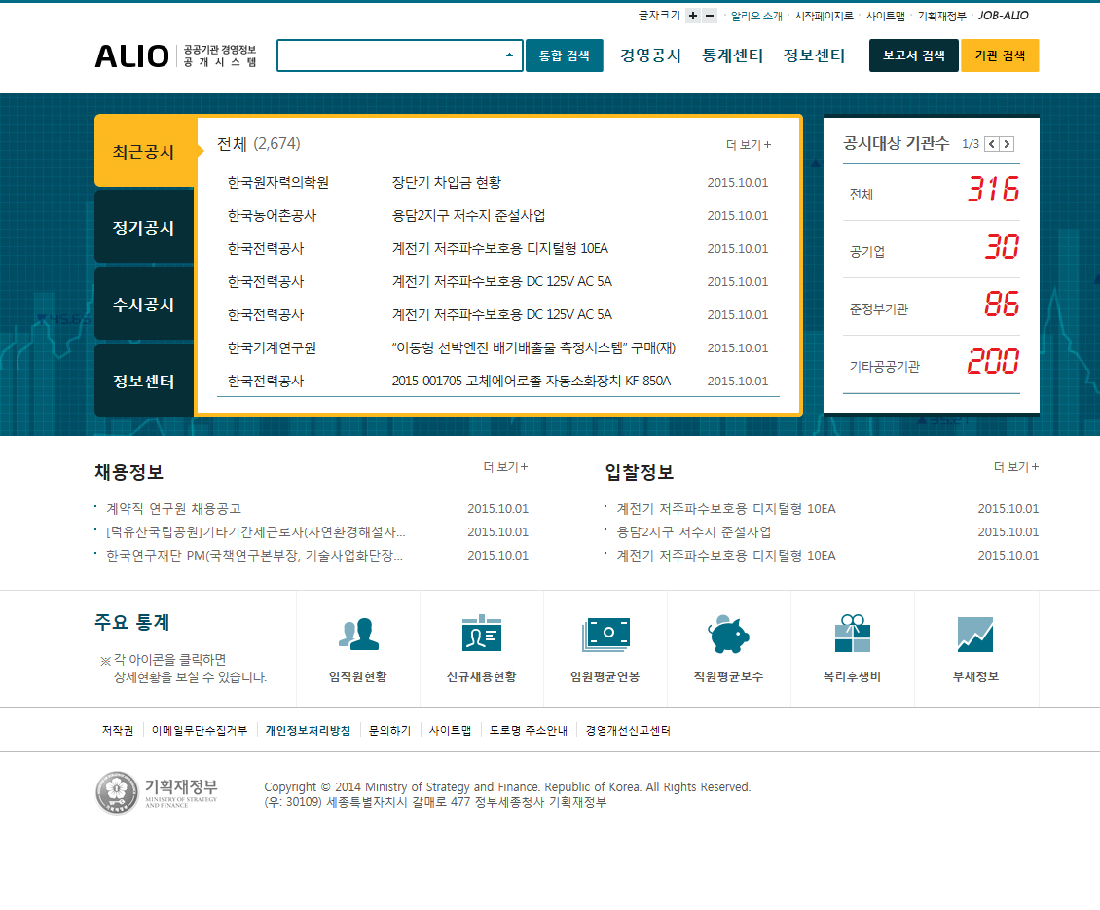This screenshot has width=1100, height=910.
Task: Click 시작페이지로 top link
Action: pos(824,16)
